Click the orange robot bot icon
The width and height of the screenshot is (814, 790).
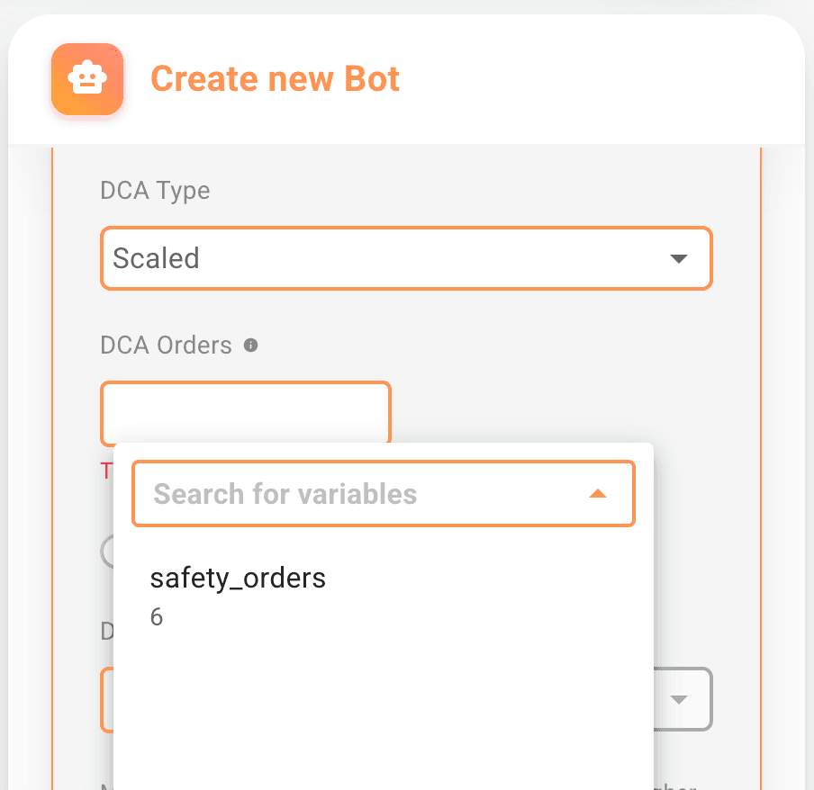87,79
